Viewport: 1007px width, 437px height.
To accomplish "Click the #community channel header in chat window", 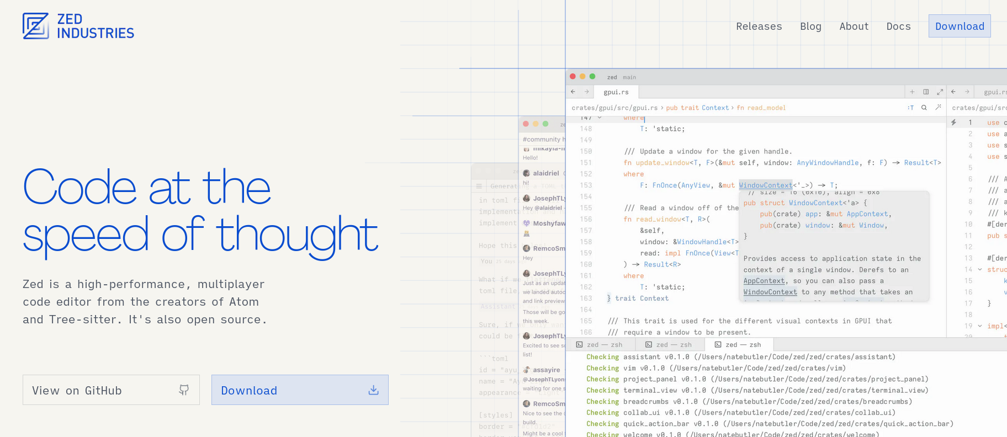I will [543, 139].
